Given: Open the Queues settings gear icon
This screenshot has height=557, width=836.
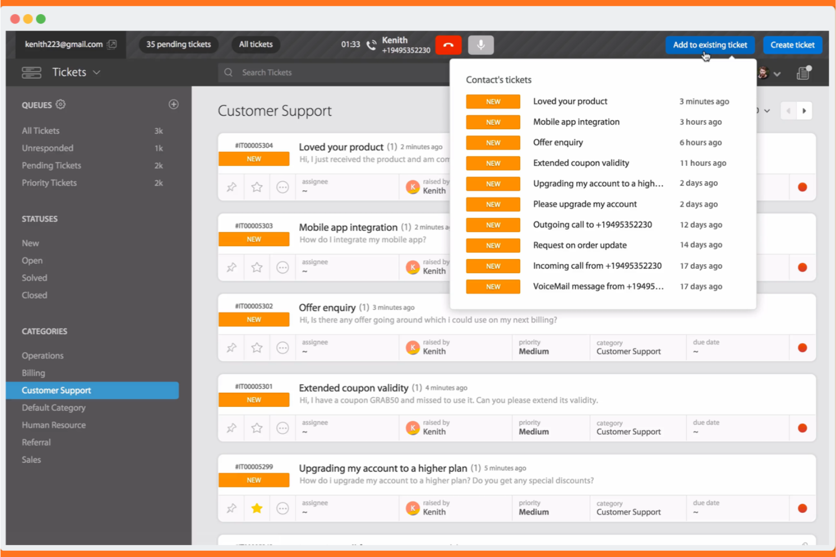Looking at the screenshot, I should [60, 104].
